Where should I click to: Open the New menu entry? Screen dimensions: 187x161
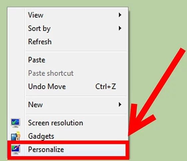click(76, 105)
